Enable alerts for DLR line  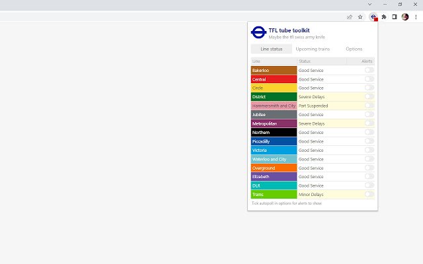(369, 185)
